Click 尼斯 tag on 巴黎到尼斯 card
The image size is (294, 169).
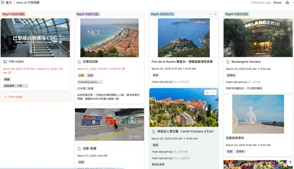point(90,75)
